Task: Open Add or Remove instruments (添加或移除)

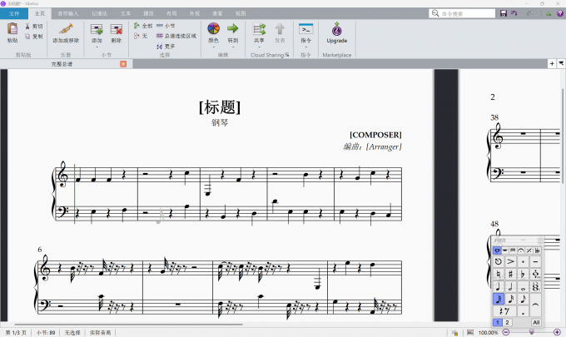Action: (66, 32)
